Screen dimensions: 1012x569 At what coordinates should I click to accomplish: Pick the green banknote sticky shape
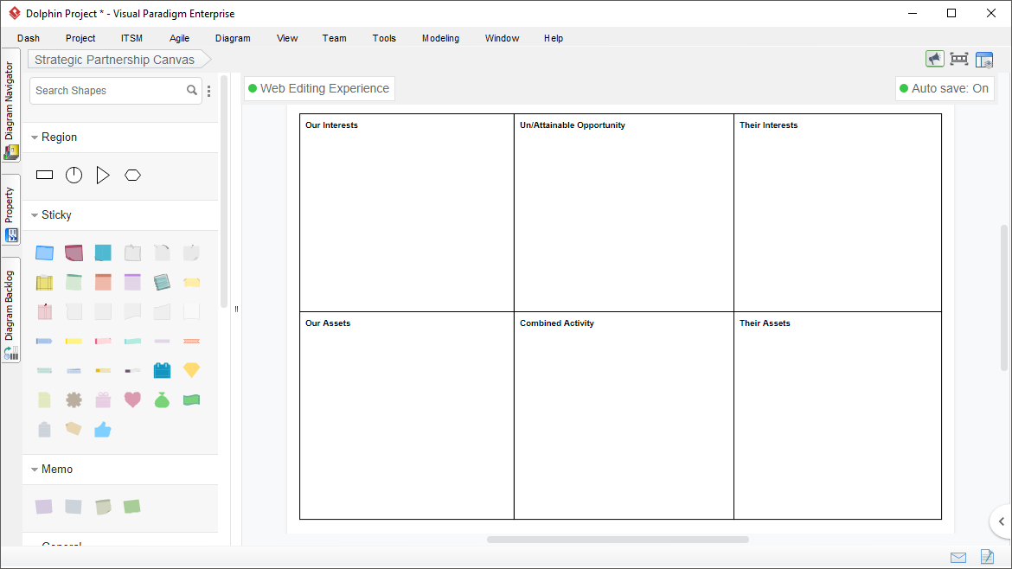pyautogui.click(x=192, y=400)
